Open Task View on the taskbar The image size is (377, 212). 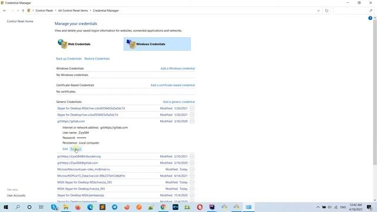pyautogui.click(x=41, y=207)
